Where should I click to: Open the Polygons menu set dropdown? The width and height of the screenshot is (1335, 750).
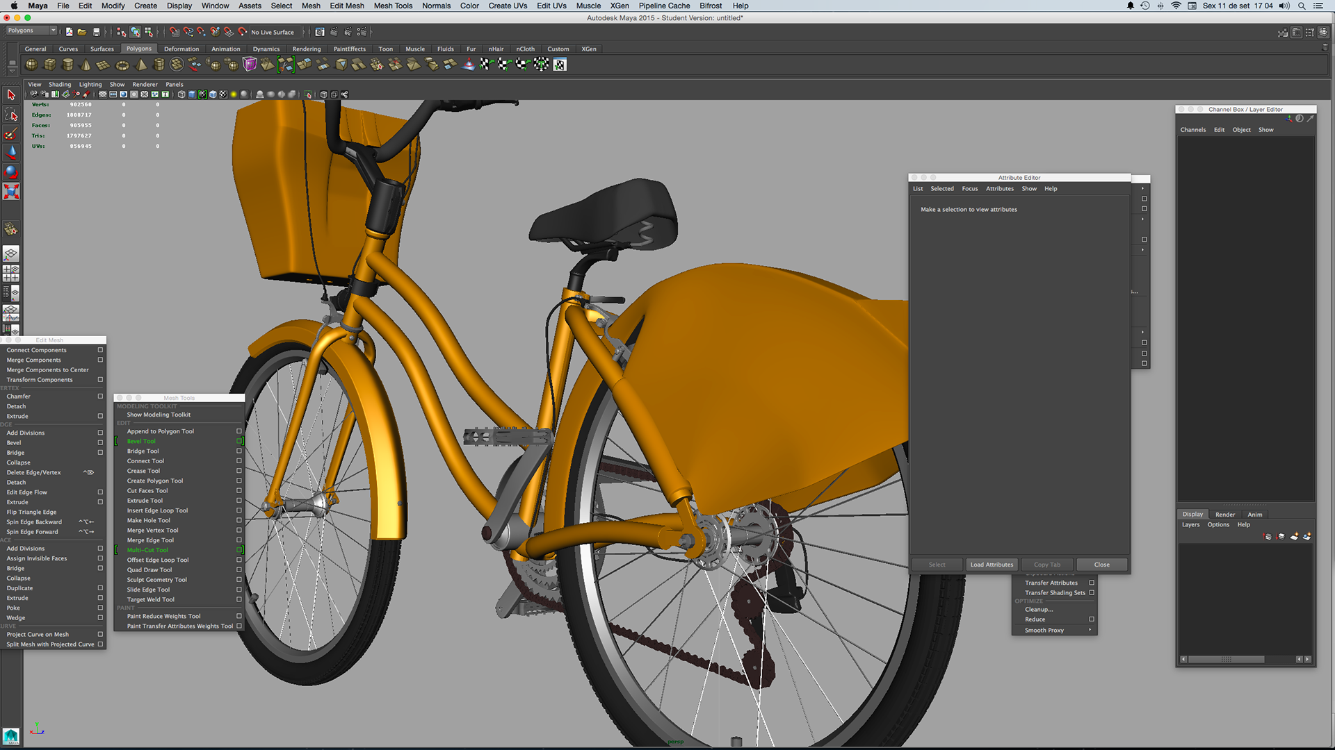[31, 31]
